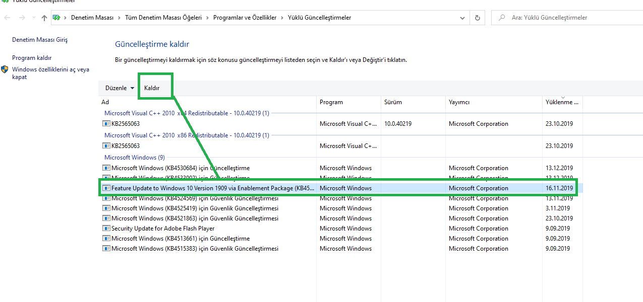Open Windows özelliklerini aç veya kapat
The image size is (643, 302).
pyautogui.click(x=50, y=73)
